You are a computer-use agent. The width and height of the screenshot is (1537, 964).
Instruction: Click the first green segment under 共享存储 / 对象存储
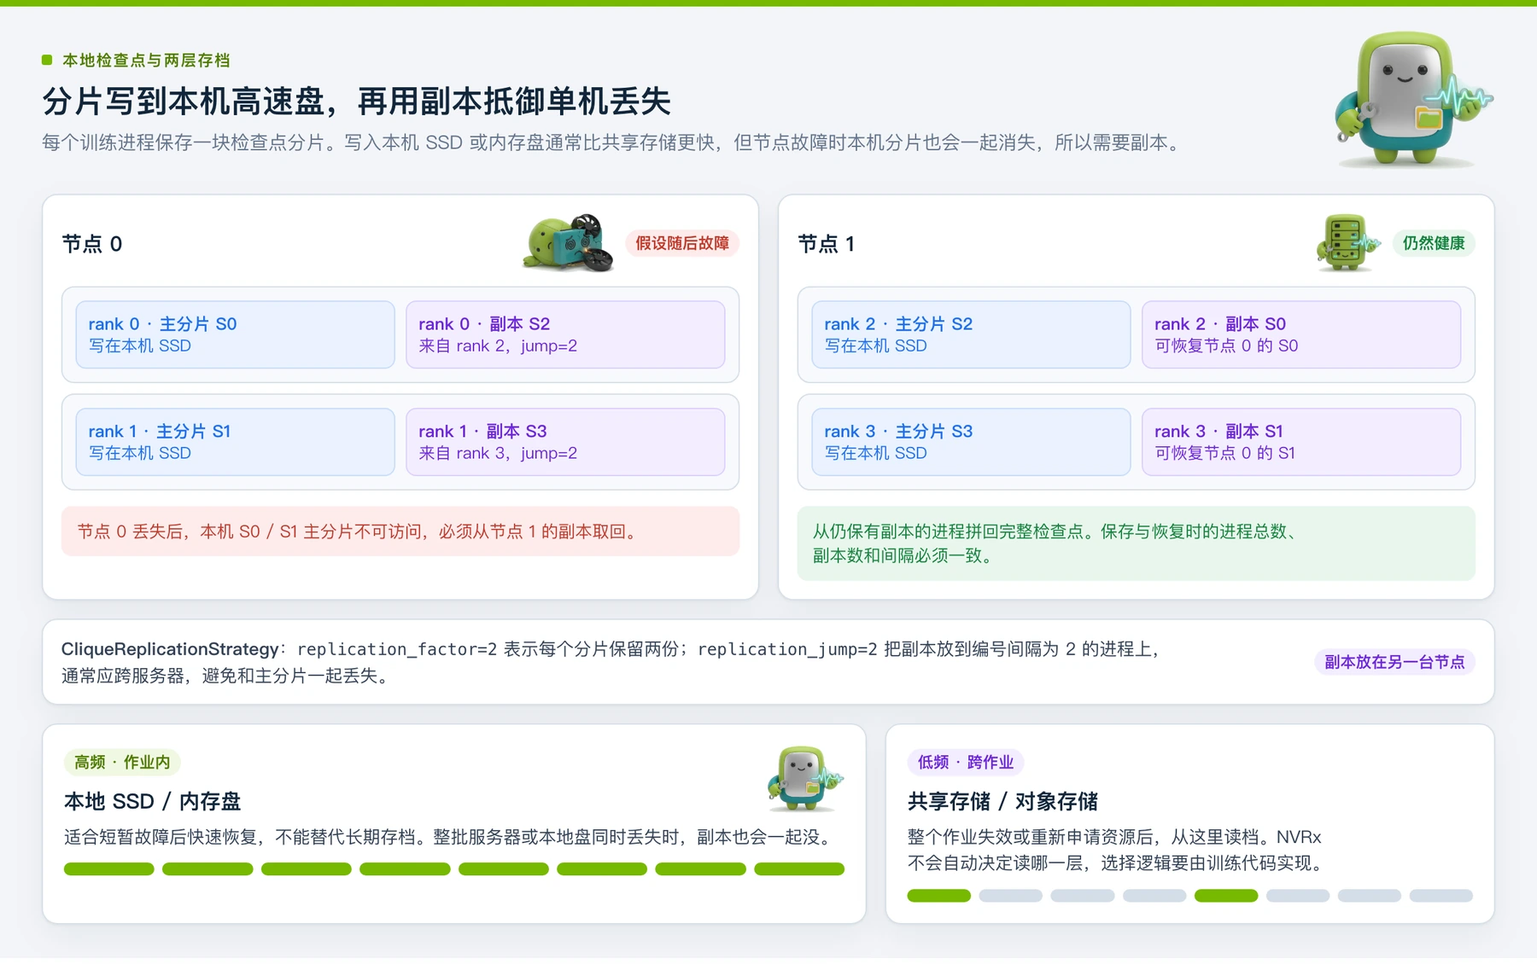point(939,895)
